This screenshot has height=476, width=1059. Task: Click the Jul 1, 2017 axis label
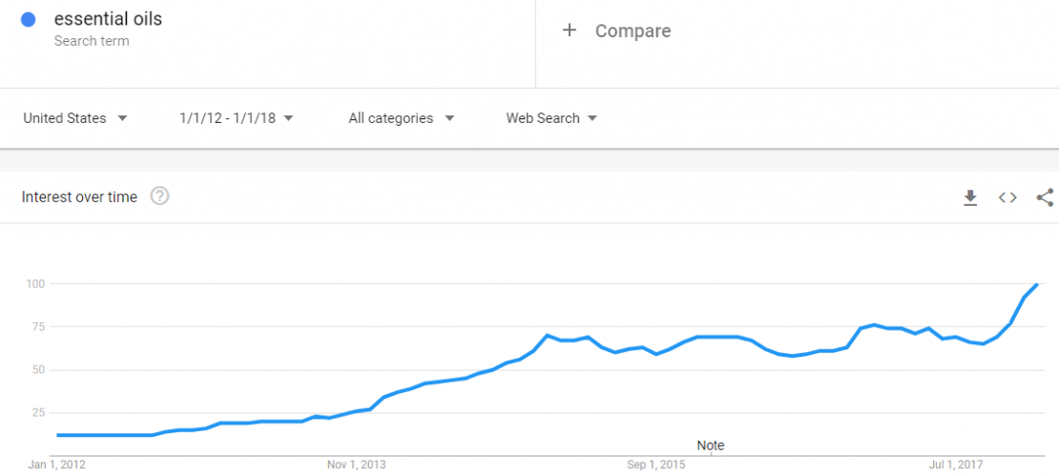(956, 465)
